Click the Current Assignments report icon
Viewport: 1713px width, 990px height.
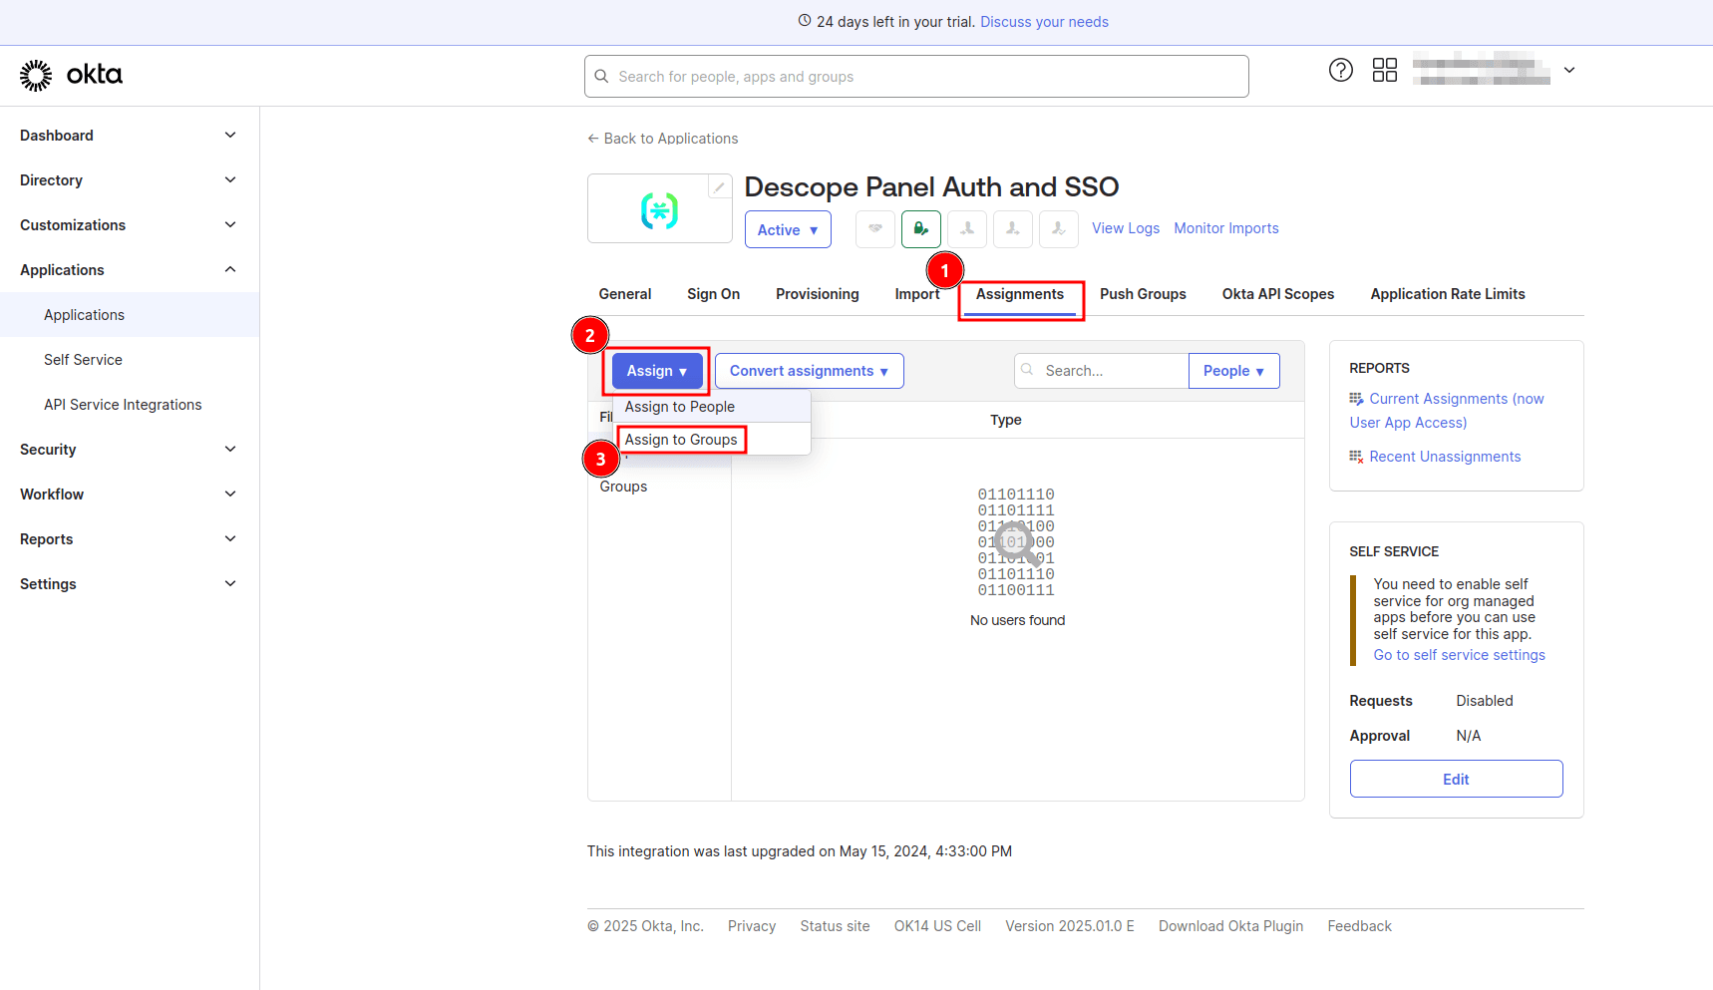[x=1356, y=398]
